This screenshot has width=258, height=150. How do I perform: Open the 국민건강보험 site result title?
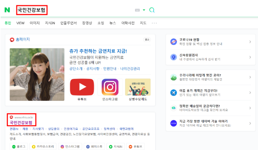click(x=21, y=123)
